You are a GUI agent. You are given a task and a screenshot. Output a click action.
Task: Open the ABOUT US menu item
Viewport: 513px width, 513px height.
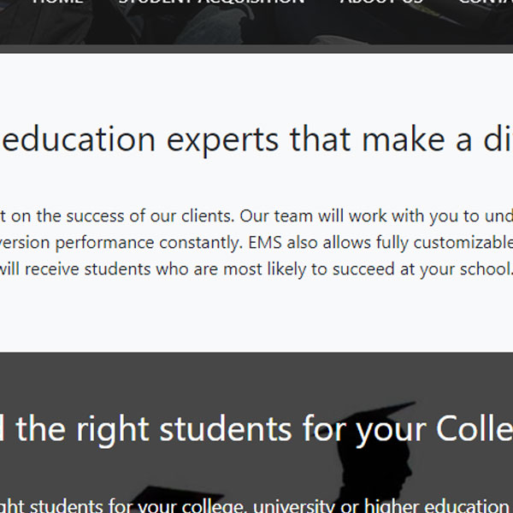click(381, 3)
